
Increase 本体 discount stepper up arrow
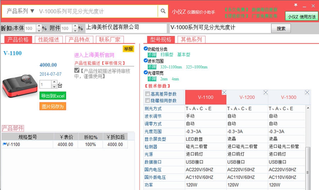(x=39, y=26)
